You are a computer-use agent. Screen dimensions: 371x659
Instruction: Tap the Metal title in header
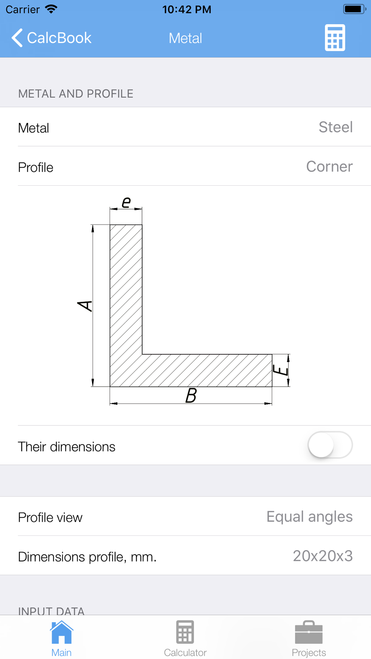click(x=185, y=38)
